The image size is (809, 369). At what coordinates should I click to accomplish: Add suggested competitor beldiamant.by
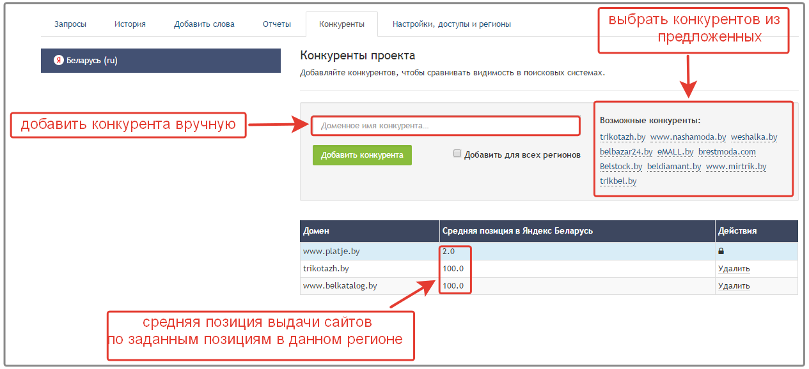click(674, 167)
